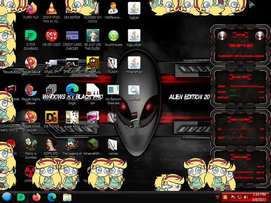Open the Minecraft4Fr... grass block icon
This screenshot has width=271, height=203.
pyautogui.click(x=93, y=144)
